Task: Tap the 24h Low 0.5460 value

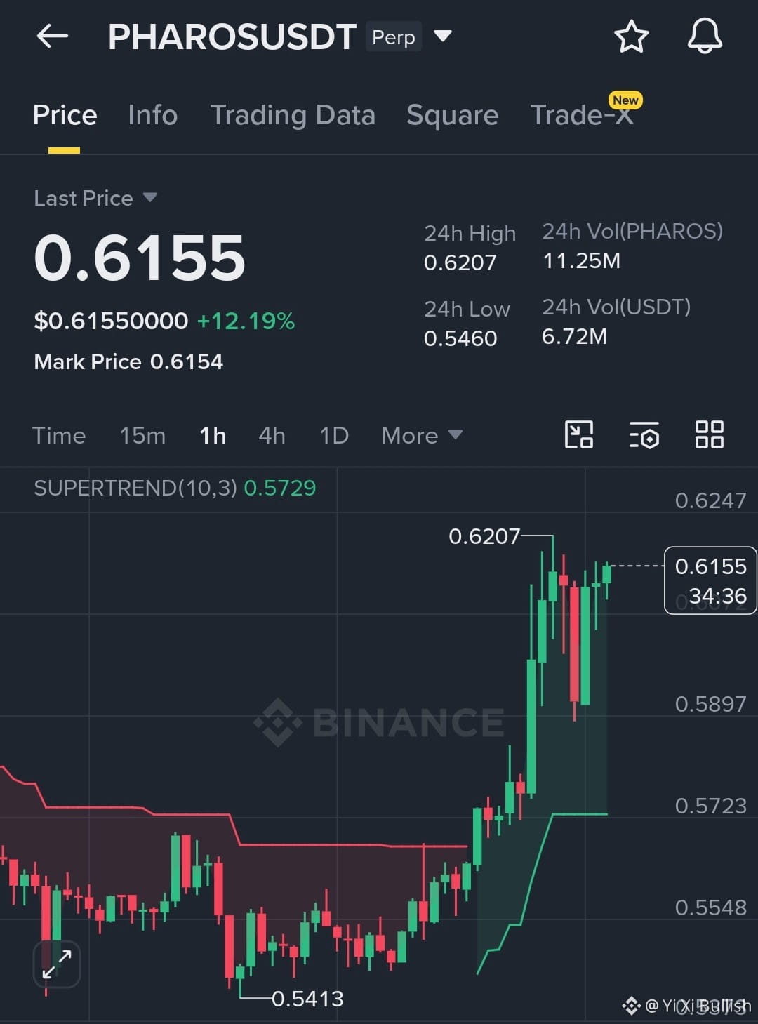Action: [x=460, y=338]
